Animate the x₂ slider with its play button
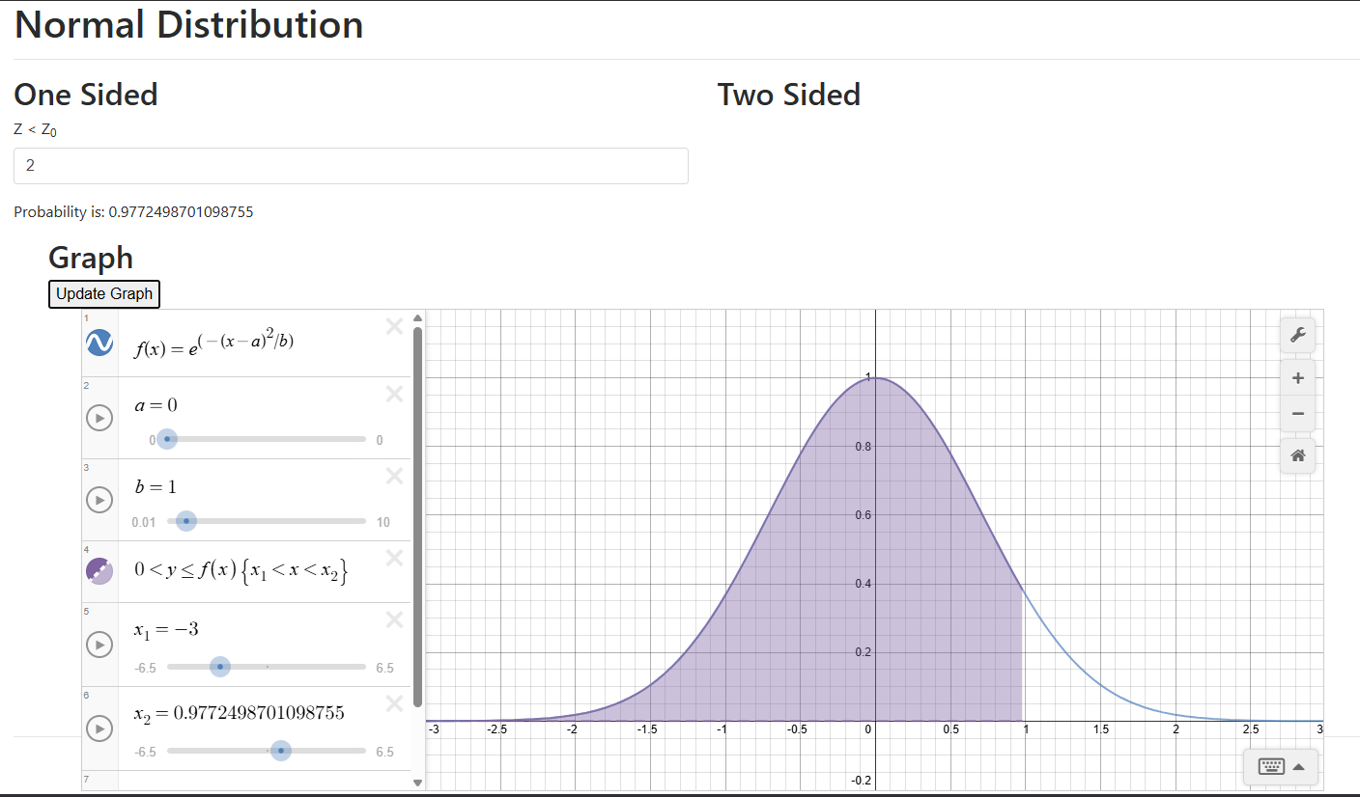 click(x=99, y=728)
